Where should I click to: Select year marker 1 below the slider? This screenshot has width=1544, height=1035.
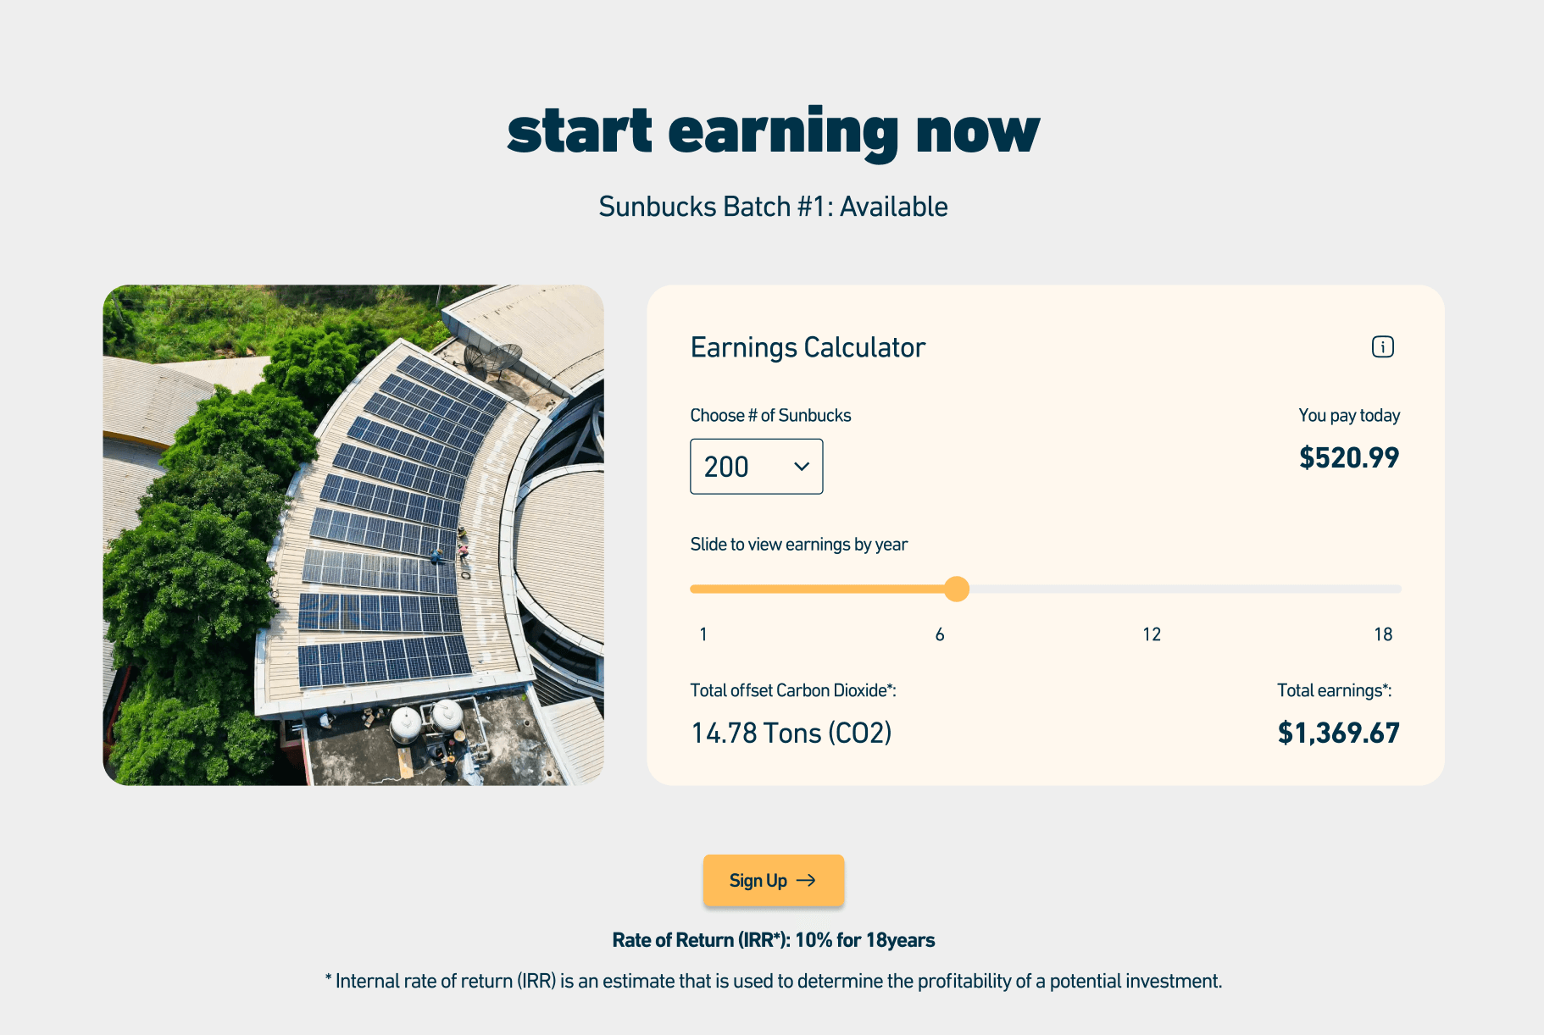[703, 634]
